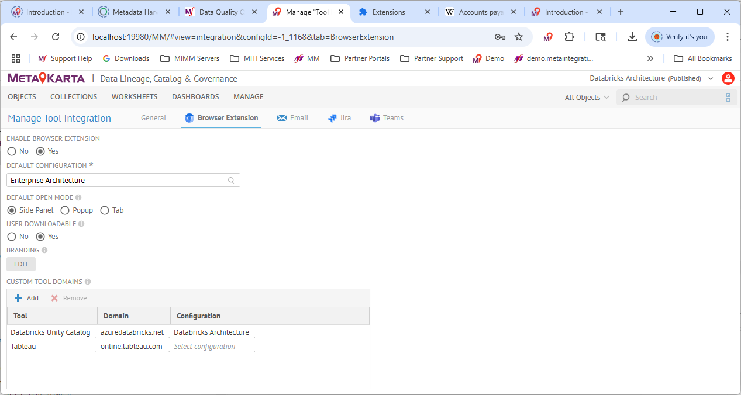Click the MetaKarta logo
Screen dimensions: 741x395
[x=46, y=78]
